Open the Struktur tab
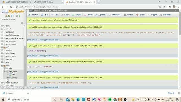Screen dimensions: 181x102 click(33, 15)
